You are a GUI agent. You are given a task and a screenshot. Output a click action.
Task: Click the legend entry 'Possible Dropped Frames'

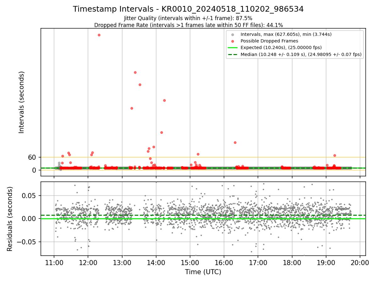(269, 41)
